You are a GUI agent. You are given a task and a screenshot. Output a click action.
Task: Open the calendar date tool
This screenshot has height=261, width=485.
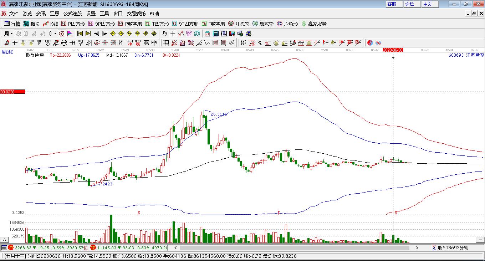[207, 34]
